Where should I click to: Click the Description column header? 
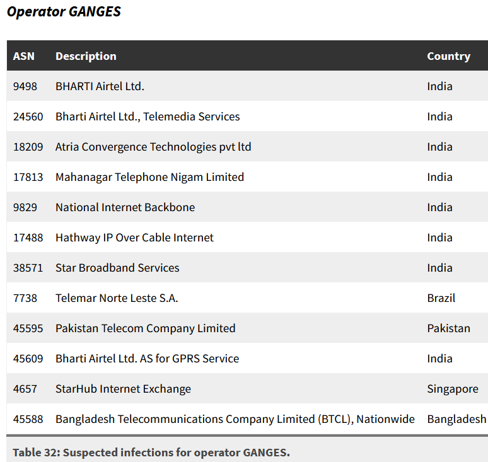[86, 56]
